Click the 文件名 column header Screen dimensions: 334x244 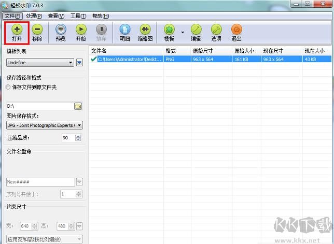(127, 51)
